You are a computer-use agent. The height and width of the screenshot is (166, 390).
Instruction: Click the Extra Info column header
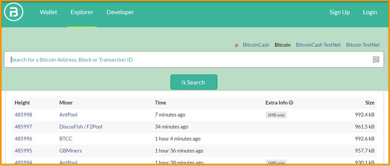pyautogui.click(x=277, y=103)
